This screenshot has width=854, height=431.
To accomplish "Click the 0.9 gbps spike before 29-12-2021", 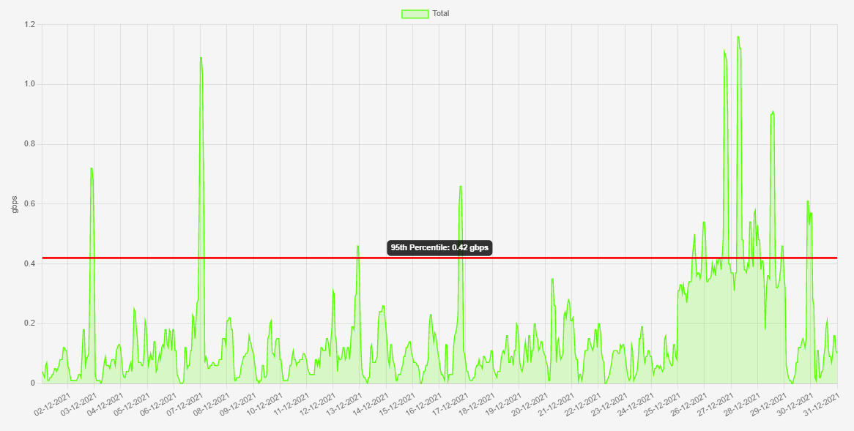I will point(772,113).
